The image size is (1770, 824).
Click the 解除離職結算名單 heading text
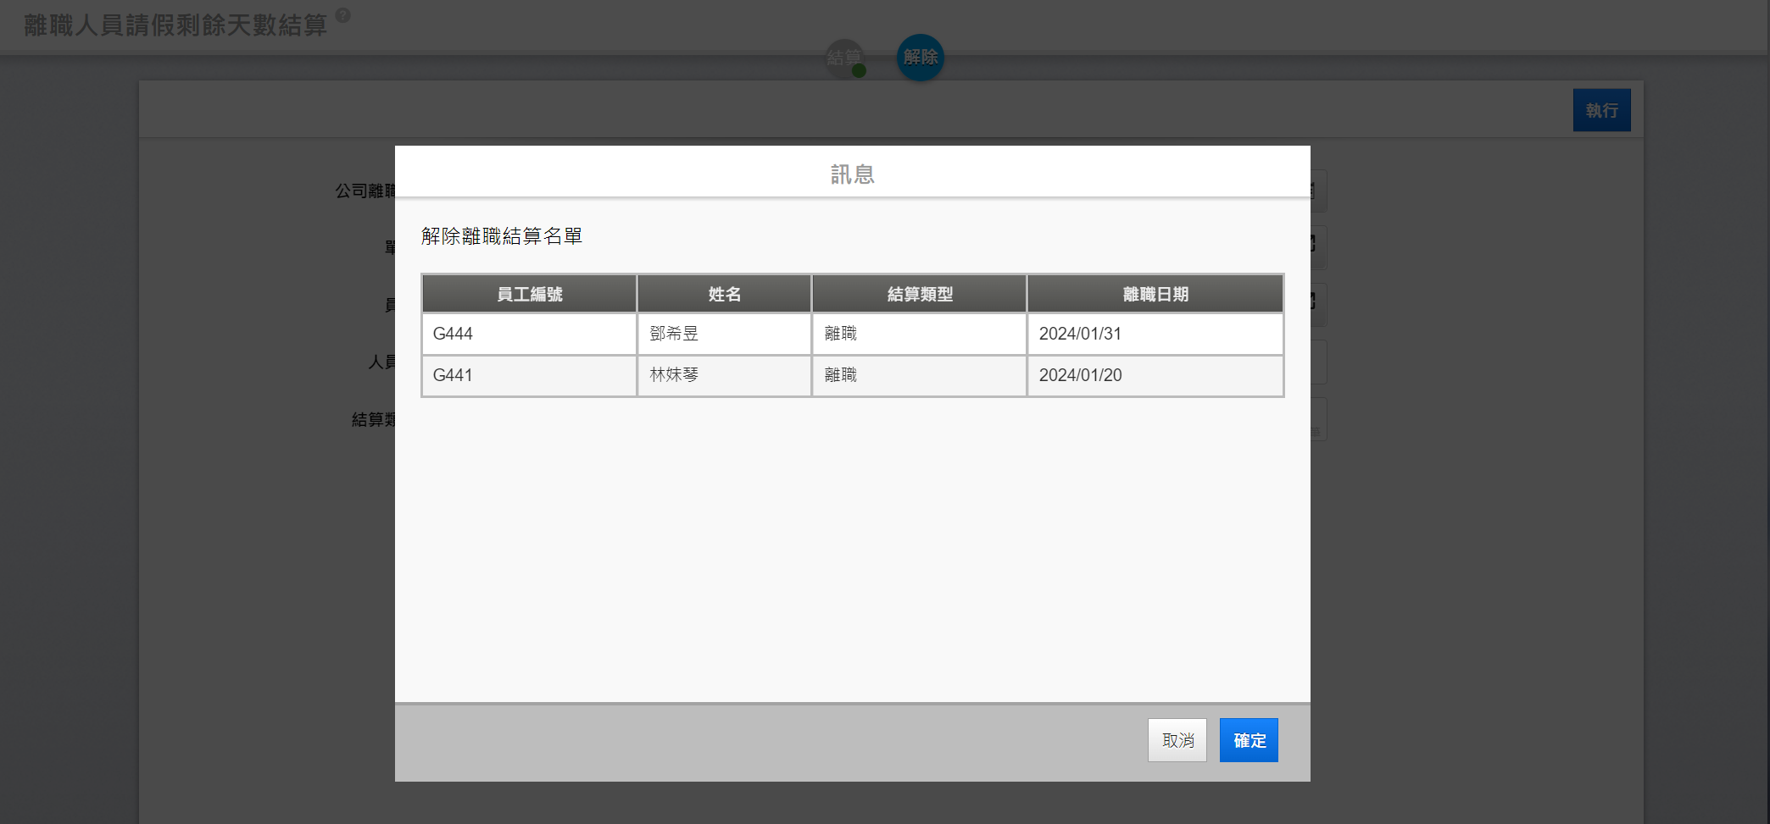502,236
